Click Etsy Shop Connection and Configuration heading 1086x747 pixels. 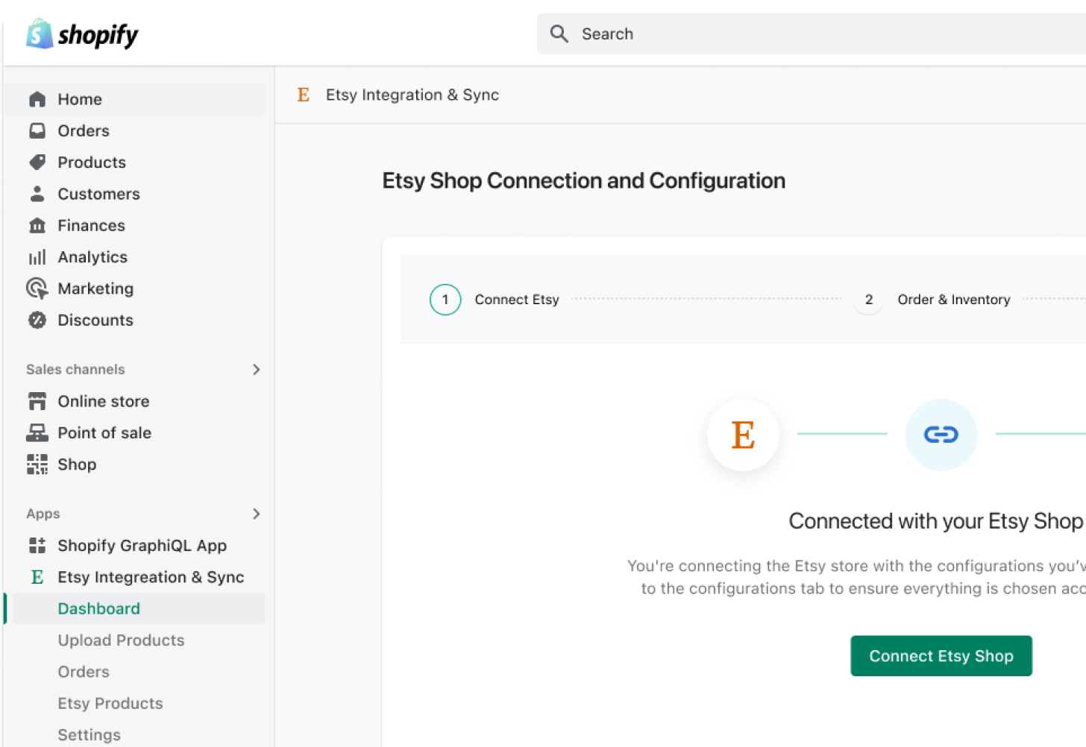pyautogui.click(x=584, y=180)
